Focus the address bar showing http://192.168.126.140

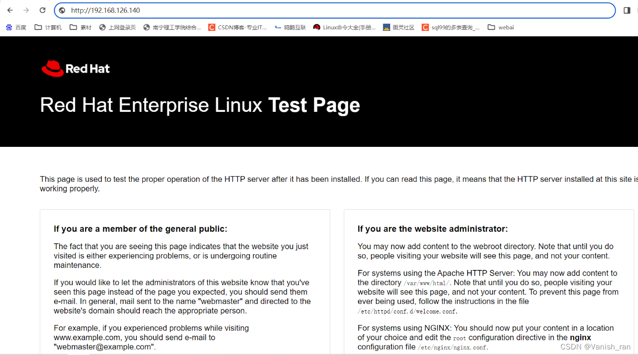[x=334, y=10]
